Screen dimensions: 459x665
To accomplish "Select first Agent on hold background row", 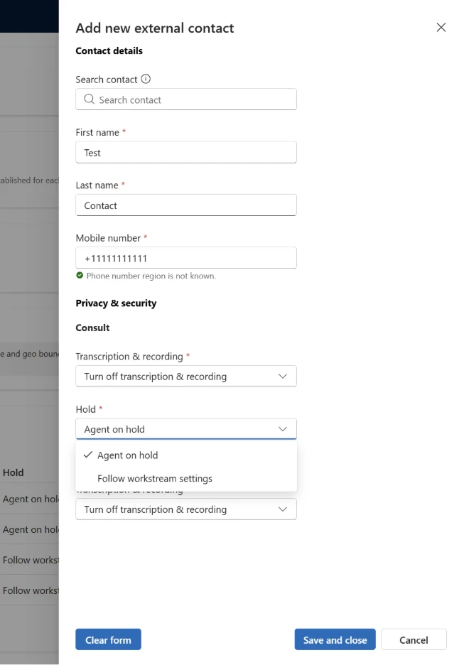I will 30,499.
